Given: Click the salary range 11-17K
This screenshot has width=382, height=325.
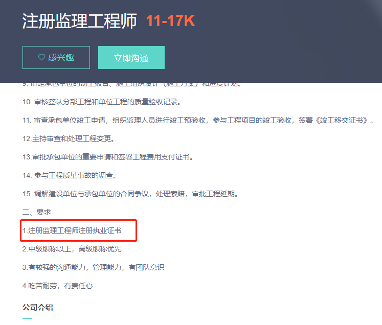Looking at the screenshot, I should pyautogui.click(x=170, y=21).
